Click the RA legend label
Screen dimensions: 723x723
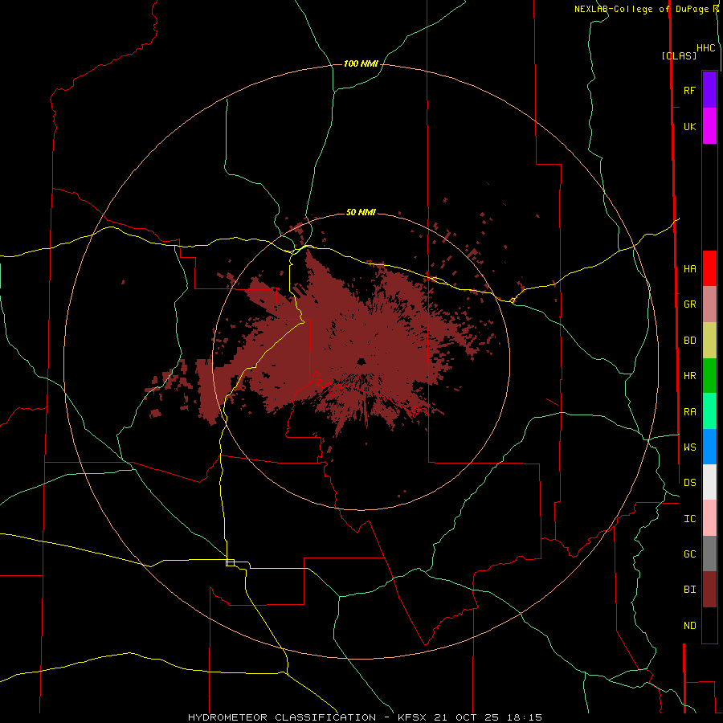(690, 412)
